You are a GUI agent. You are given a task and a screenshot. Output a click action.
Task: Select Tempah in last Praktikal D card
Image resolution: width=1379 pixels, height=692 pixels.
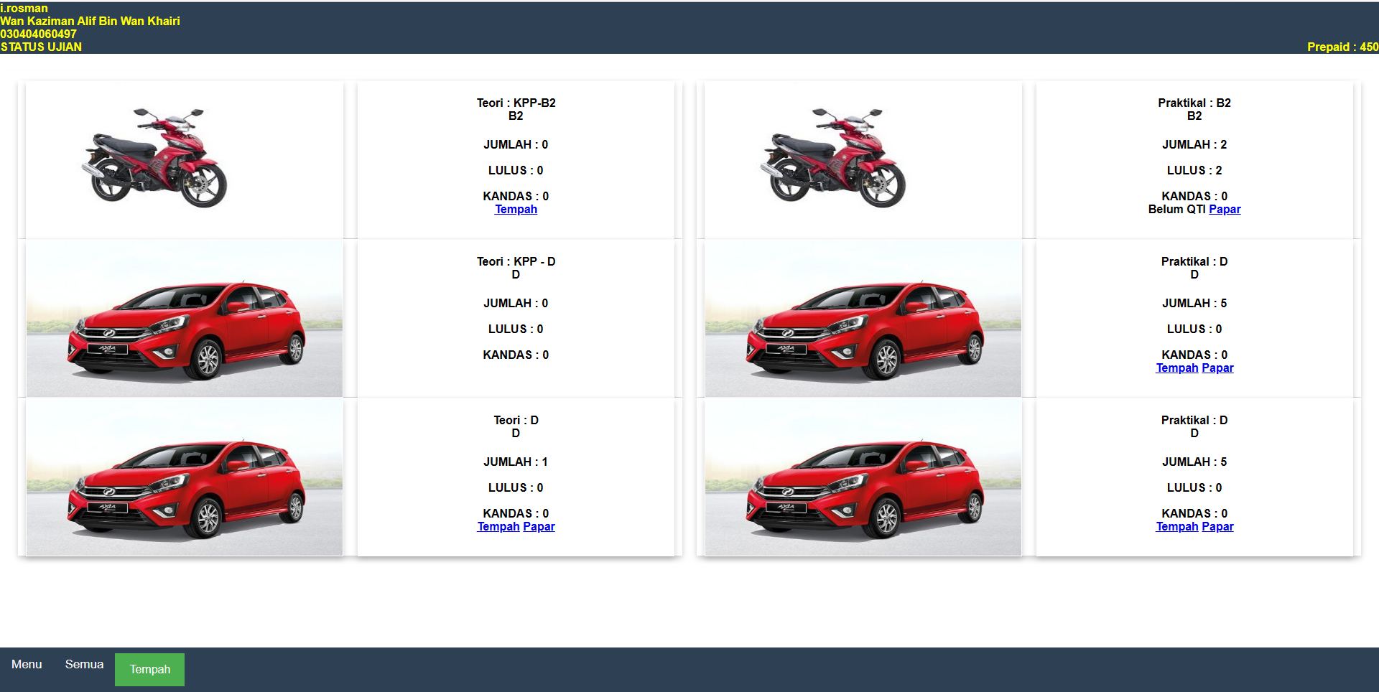coord(1176,527)
